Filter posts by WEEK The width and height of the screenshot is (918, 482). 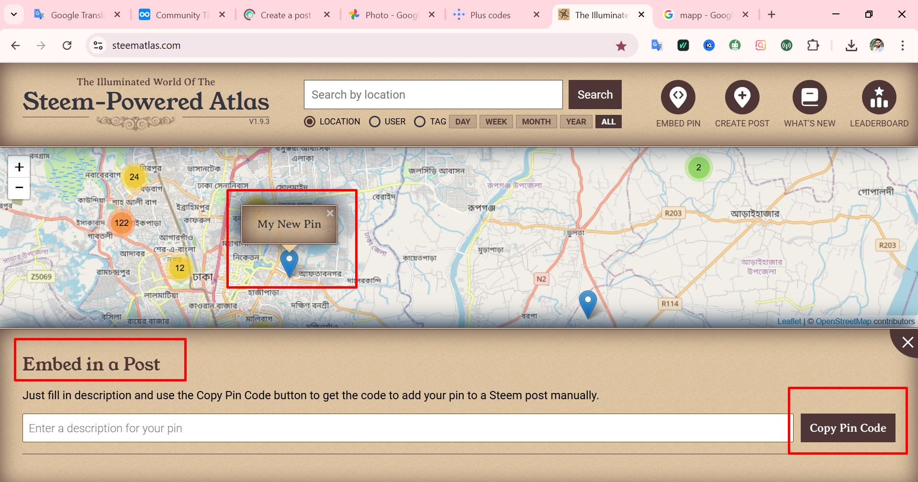click(496, 122)
